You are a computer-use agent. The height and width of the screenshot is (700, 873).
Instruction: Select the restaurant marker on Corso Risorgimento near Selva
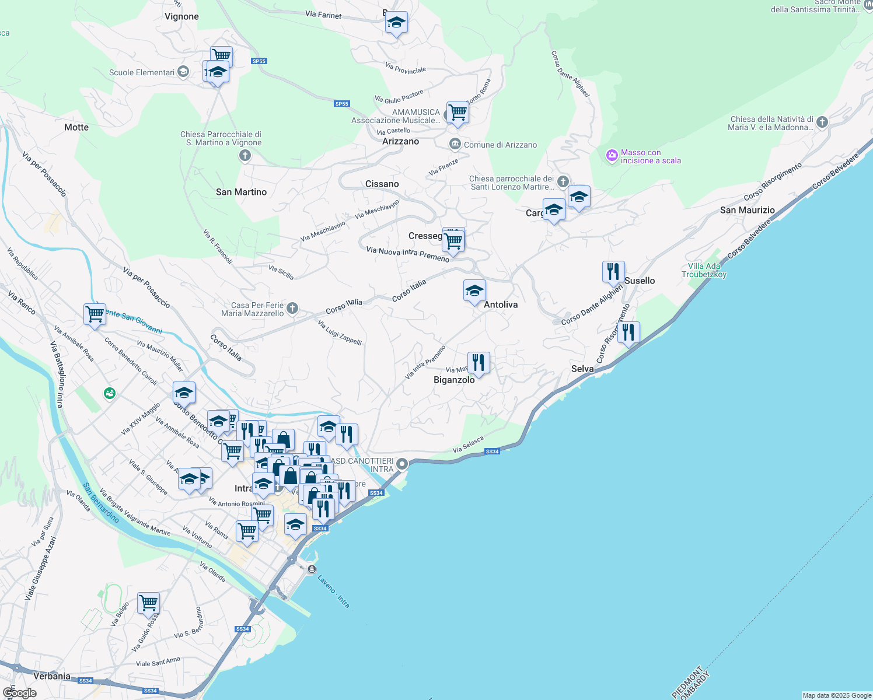click(x=628, y=333)
